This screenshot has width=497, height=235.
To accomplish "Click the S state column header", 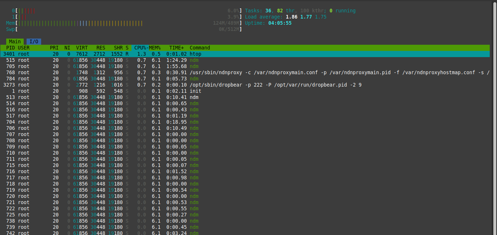I will tap(127, 48).
